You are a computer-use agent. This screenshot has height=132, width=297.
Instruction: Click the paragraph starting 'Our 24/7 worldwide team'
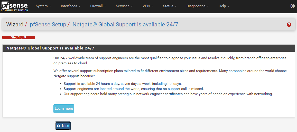[x=172, y=61]
